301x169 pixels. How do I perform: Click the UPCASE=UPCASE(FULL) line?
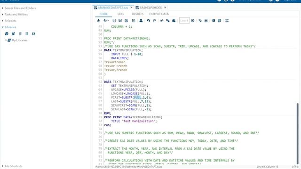(128, 90)
